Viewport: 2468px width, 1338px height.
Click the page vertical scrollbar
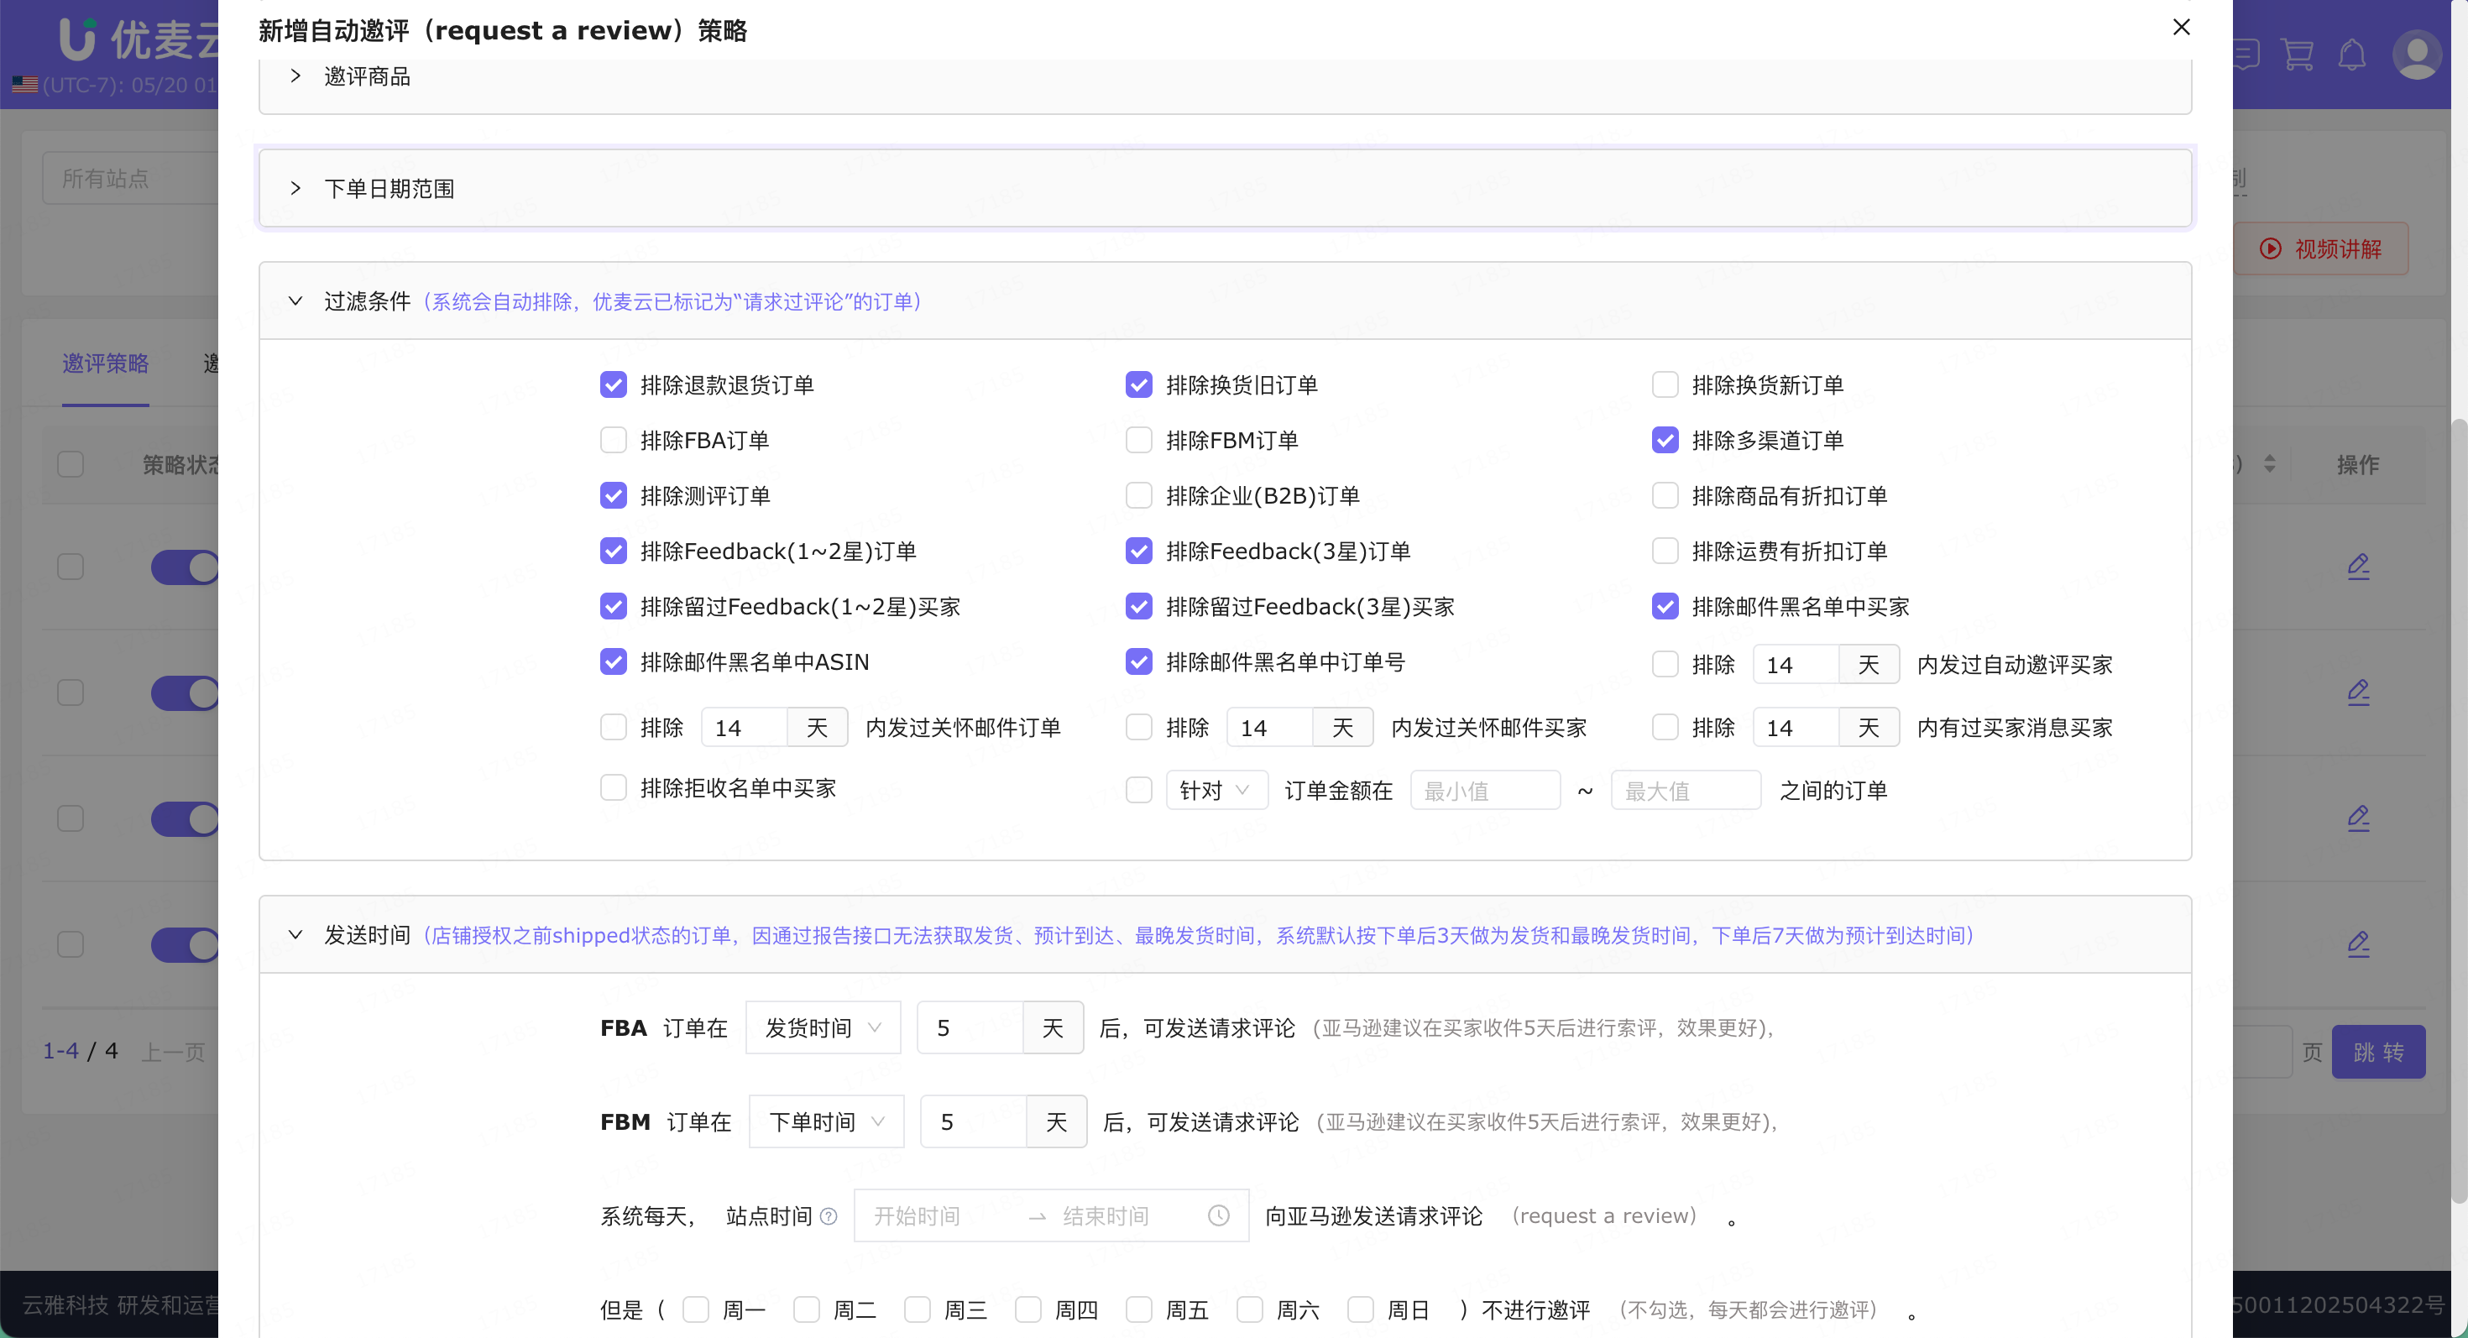(2459, 809)
